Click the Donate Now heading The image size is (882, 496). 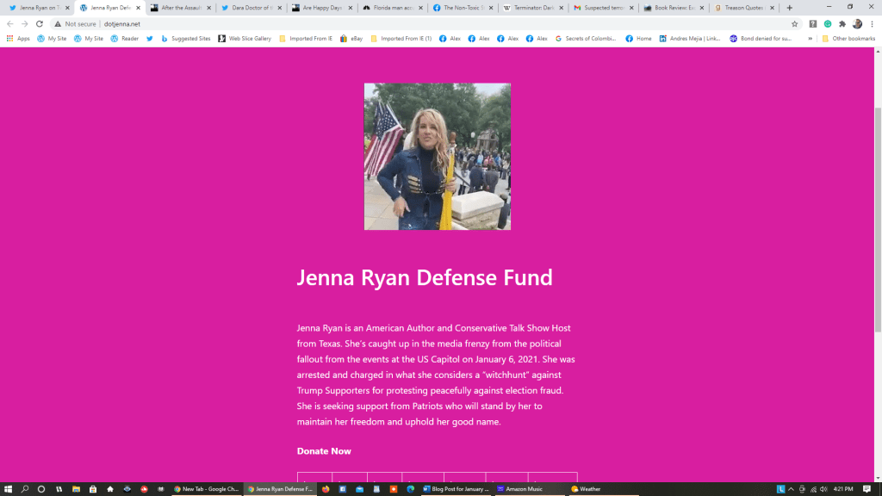pyautogui.click(x=324, y=451)
